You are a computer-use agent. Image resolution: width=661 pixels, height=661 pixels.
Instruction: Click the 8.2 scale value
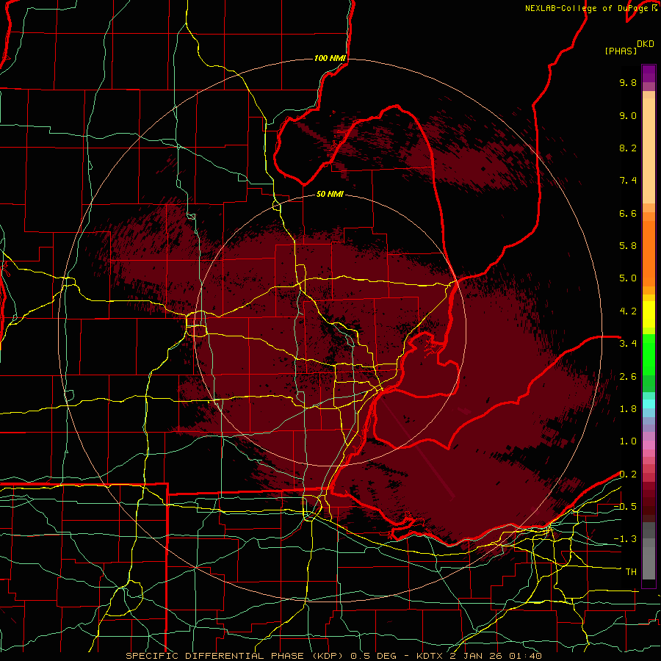(628, 148)
